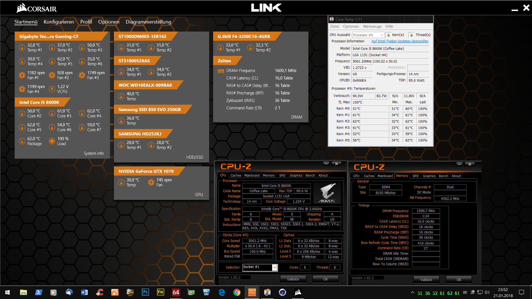Click the DRAM-Frequenz memory icon
Image resolution: width=532 pixels, height=299 pixels.
221,71
